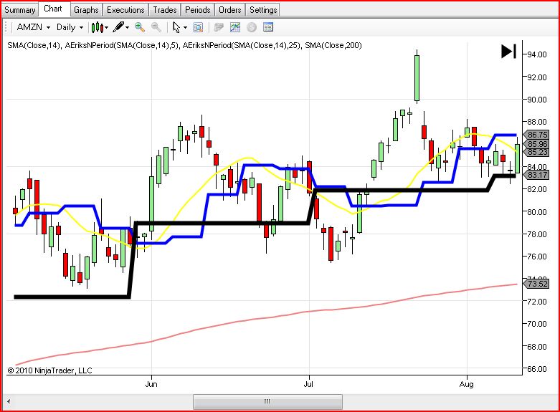Screen dimensions: 560x412
Task: Click the 86.75 price marker
Action: click(536, 135)
